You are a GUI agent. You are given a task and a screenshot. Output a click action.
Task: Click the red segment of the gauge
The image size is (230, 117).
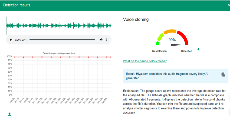click(x=183, y=37)
